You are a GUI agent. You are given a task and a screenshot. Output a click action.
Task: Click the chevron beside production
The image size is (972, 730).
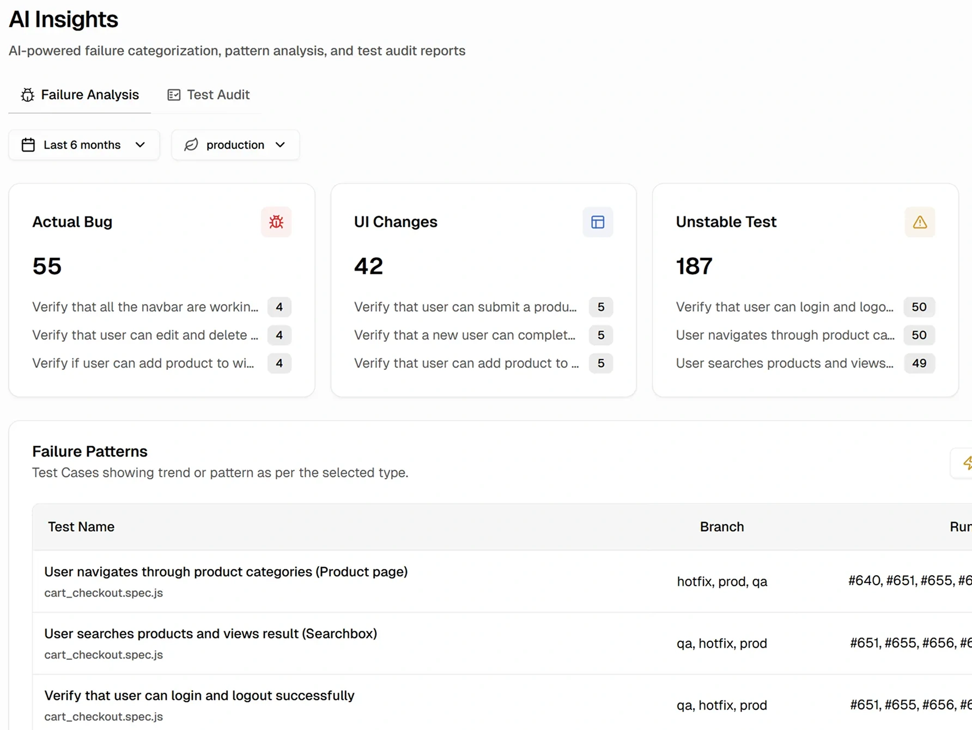pos(280,145)
